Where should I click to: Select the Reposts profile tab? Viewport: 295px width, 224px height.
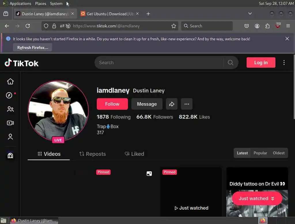(x=92, y=154)
